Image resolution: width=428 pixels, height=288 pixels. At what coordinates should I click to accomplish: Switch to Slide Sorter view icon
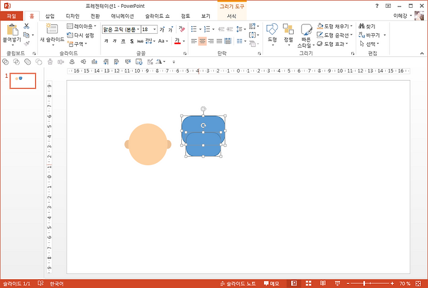(309, 284)
